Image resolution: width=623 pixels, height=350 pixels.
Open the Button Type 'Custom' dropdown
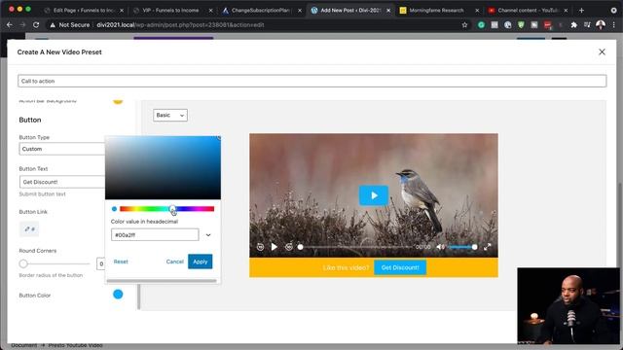[62, 149]
